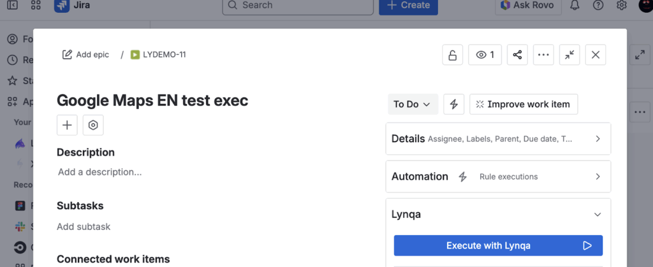Click the lock restrictions icon

coord(453,55)
